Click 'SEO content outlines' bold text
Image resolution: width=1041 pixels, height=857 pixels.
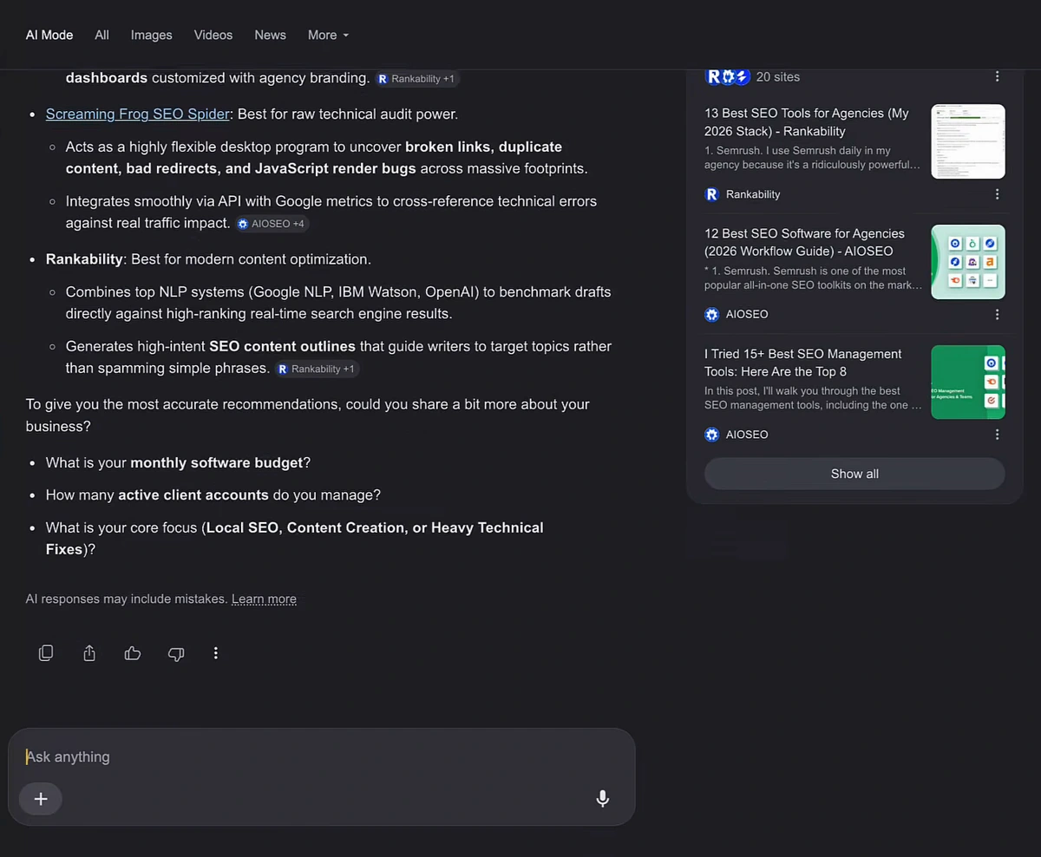[x=282, y=346]
